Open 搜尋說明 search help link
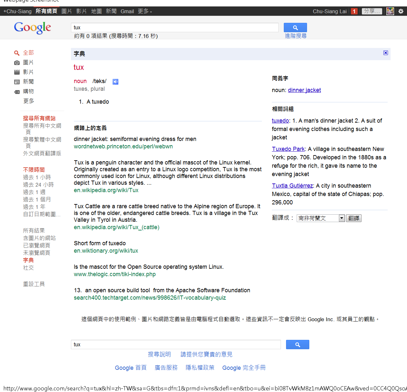This screenshot has height=392, width=407. pos(159,354)
